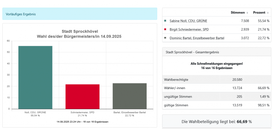Image resolution: width=273 pixels, height=129 pixels.
Task: Open the Sabine Noll, CDU, GRÜNE link
Action: click(188, 21)
